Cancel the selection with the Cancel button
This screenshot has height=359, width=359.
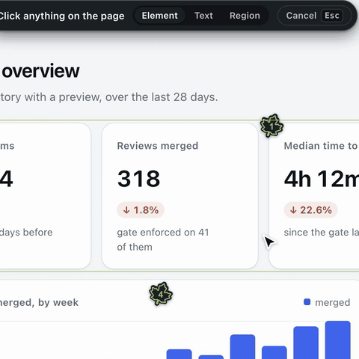click(314, 16)
